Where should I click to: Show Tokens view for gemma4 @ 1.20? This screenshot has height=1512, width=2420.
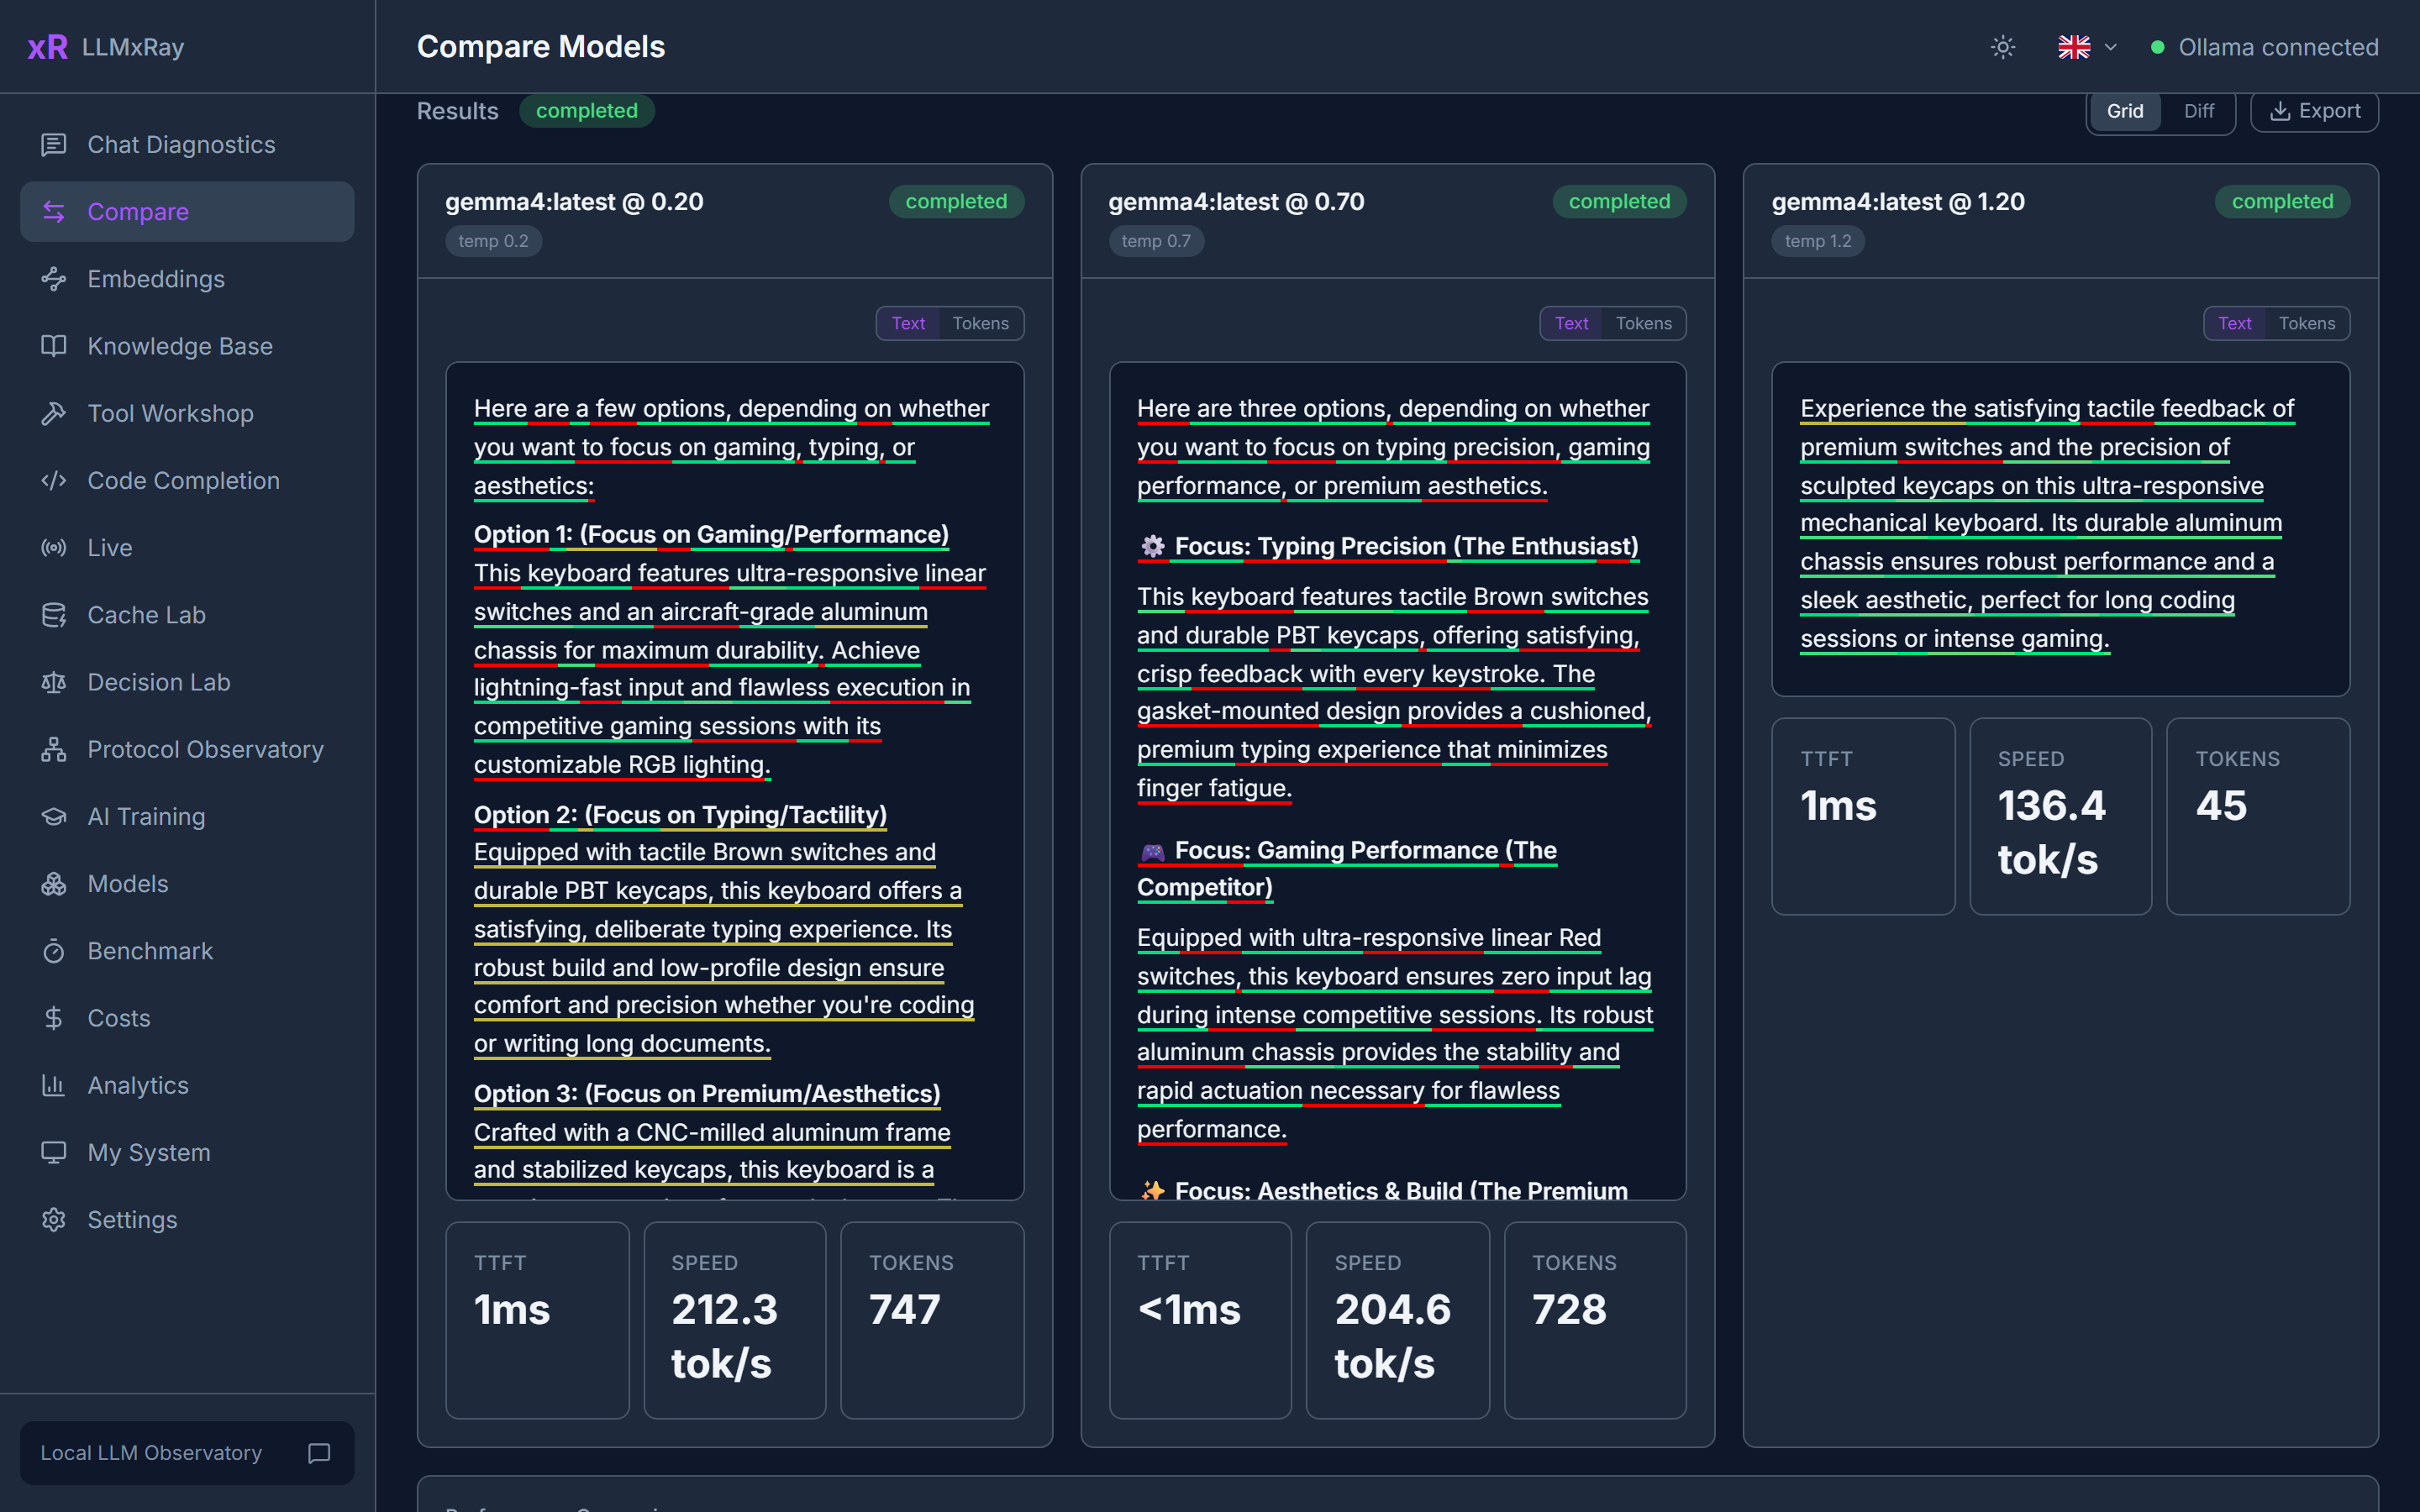click(x=2306, y=323)
